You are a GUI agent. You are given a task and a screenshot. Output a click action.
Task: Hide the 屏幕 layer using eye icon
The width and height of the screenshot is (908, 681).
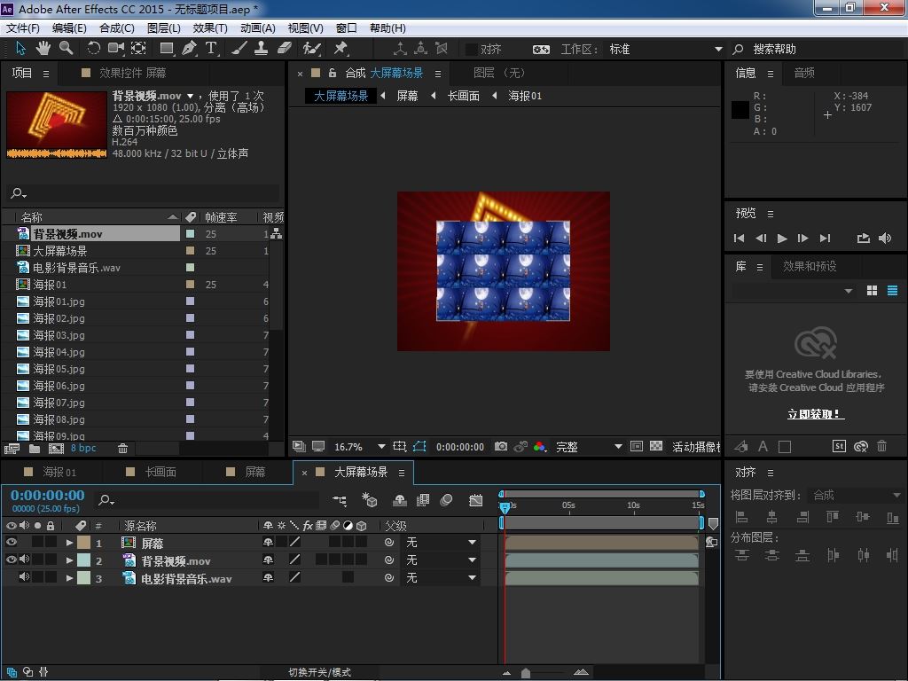pyautogui.click(x=12, y=543)
